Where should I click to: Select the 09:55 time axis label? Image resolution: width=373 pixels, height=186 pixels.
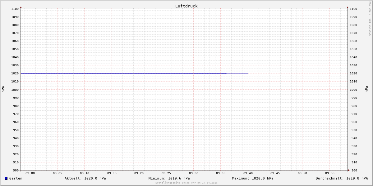[x=329, y=173]
